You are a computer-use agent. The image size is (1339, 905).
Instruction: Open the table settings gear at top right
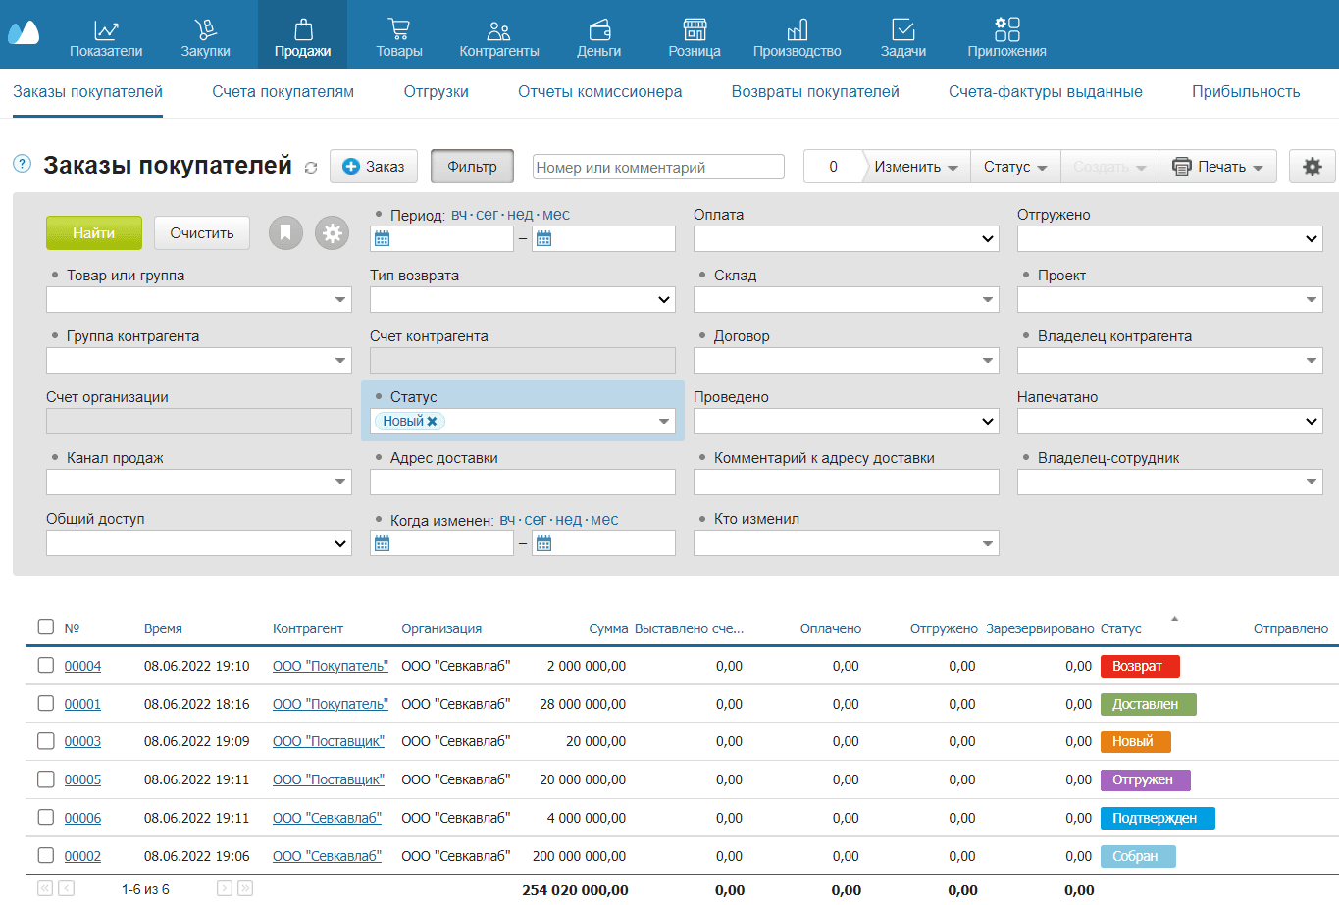[x=1313, y=166]
